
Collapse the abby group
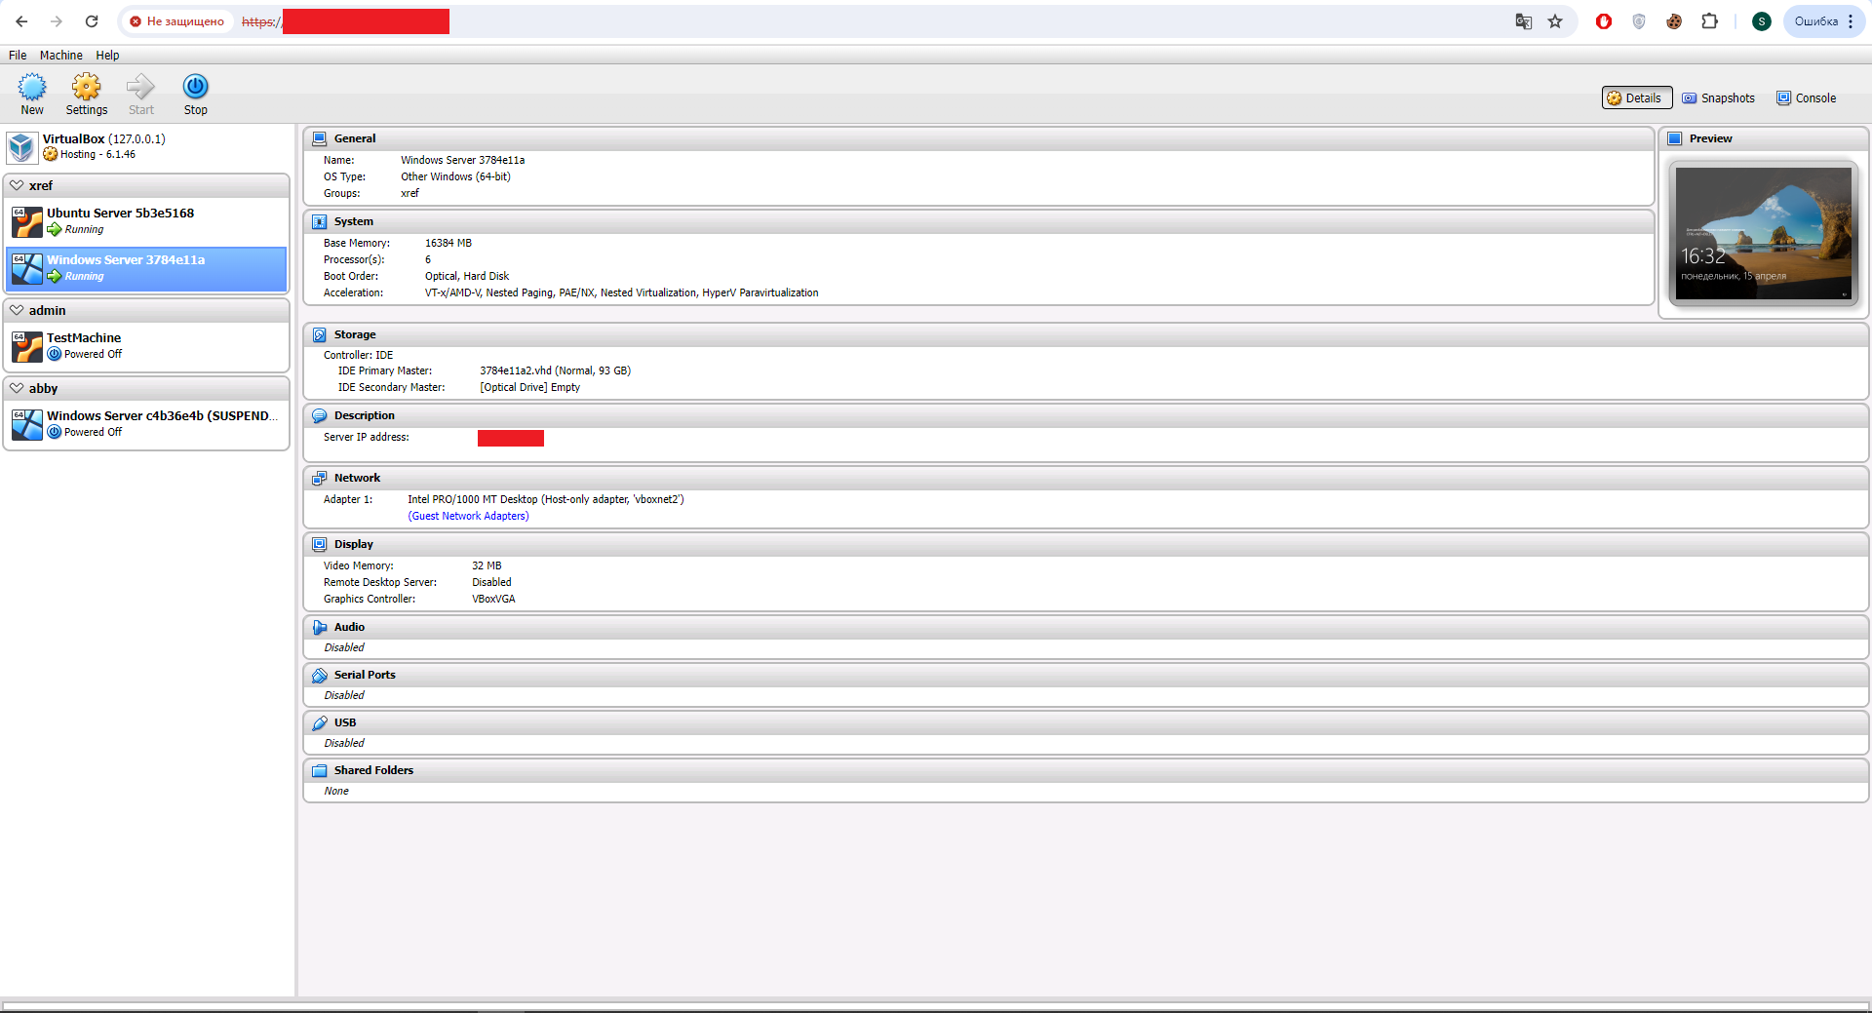coord(17,388)
